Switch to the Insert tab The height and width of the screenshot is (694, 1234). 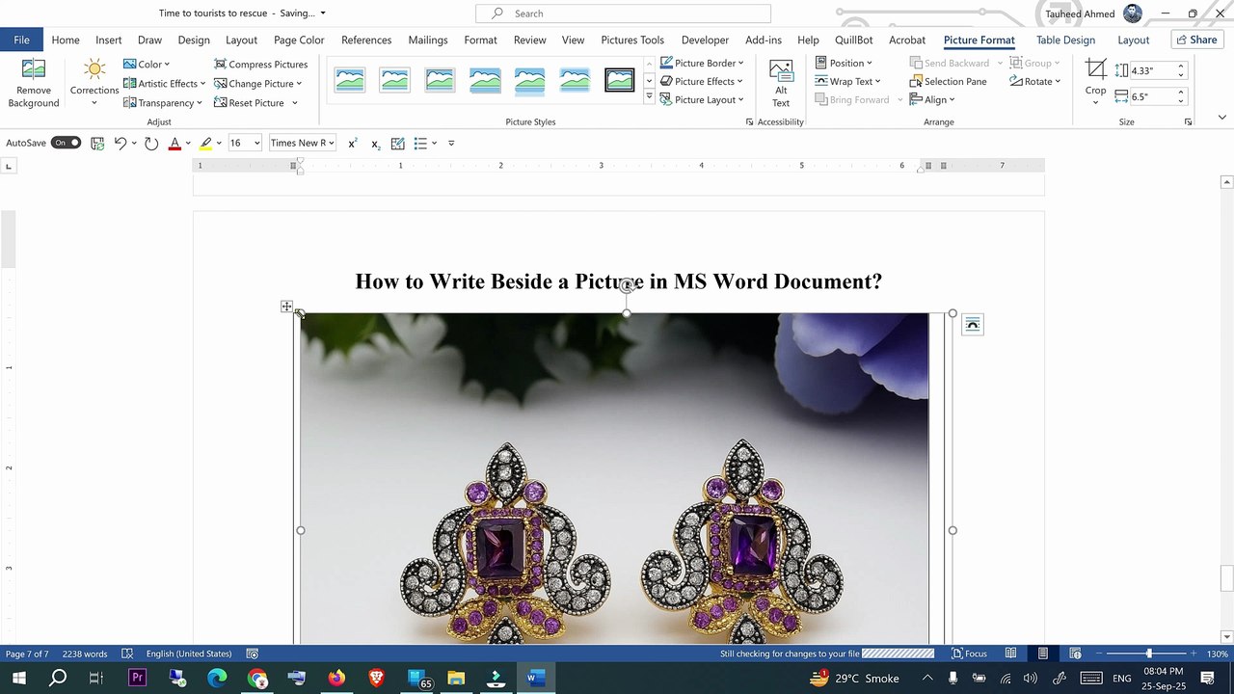coord(108,40)
